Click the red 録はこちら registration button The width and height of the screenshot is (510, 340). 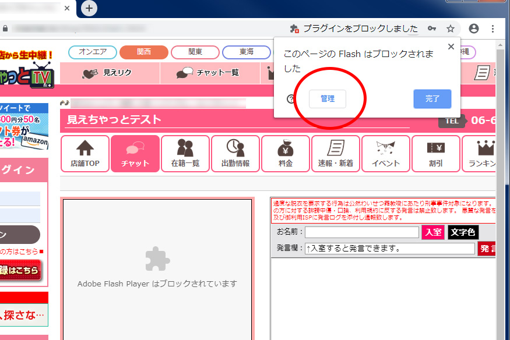pyautogui.click(x=20, y=270)
